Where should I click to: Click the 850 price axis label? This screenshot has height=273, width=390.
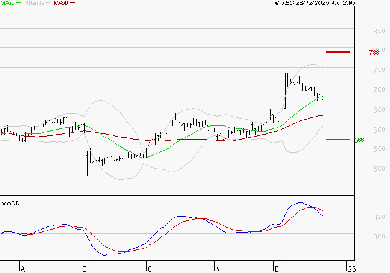pyautogui.click(x=379, y=31)
